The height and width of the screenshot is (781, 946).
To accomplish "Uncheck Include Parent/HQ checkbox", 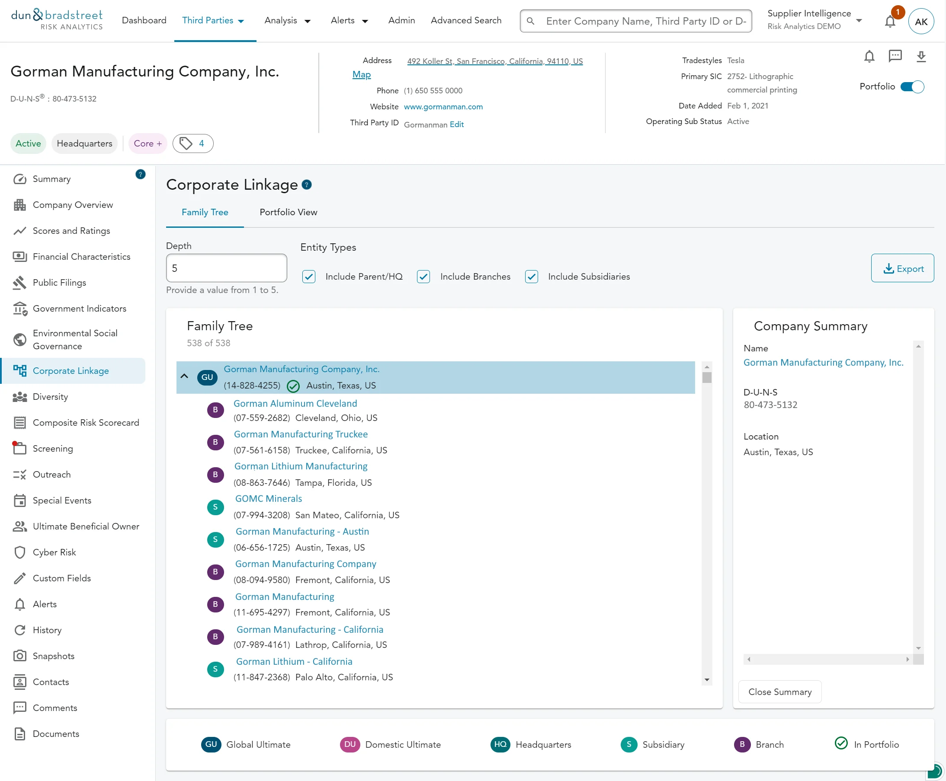I will (x=309, y=277).
